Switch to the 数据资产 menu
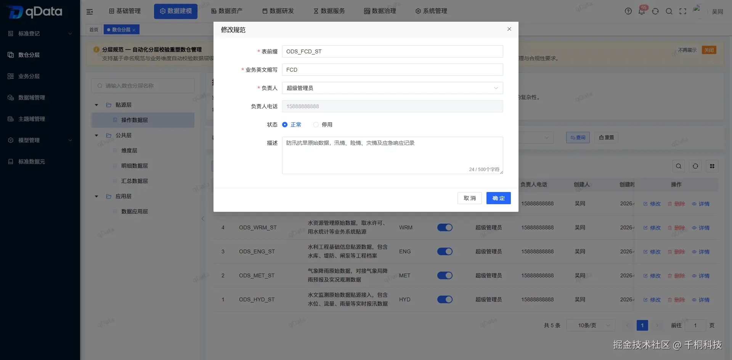The height and width of the screenshot is (360, 732). pyautogui.click(x=226, y=11)
